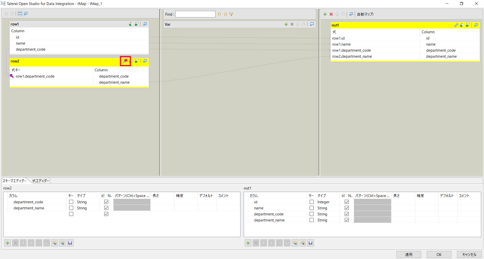The height and width of the screenshot is (259, 484).
Task: Minimize the out1 table panel
Action: pos(476,25)
